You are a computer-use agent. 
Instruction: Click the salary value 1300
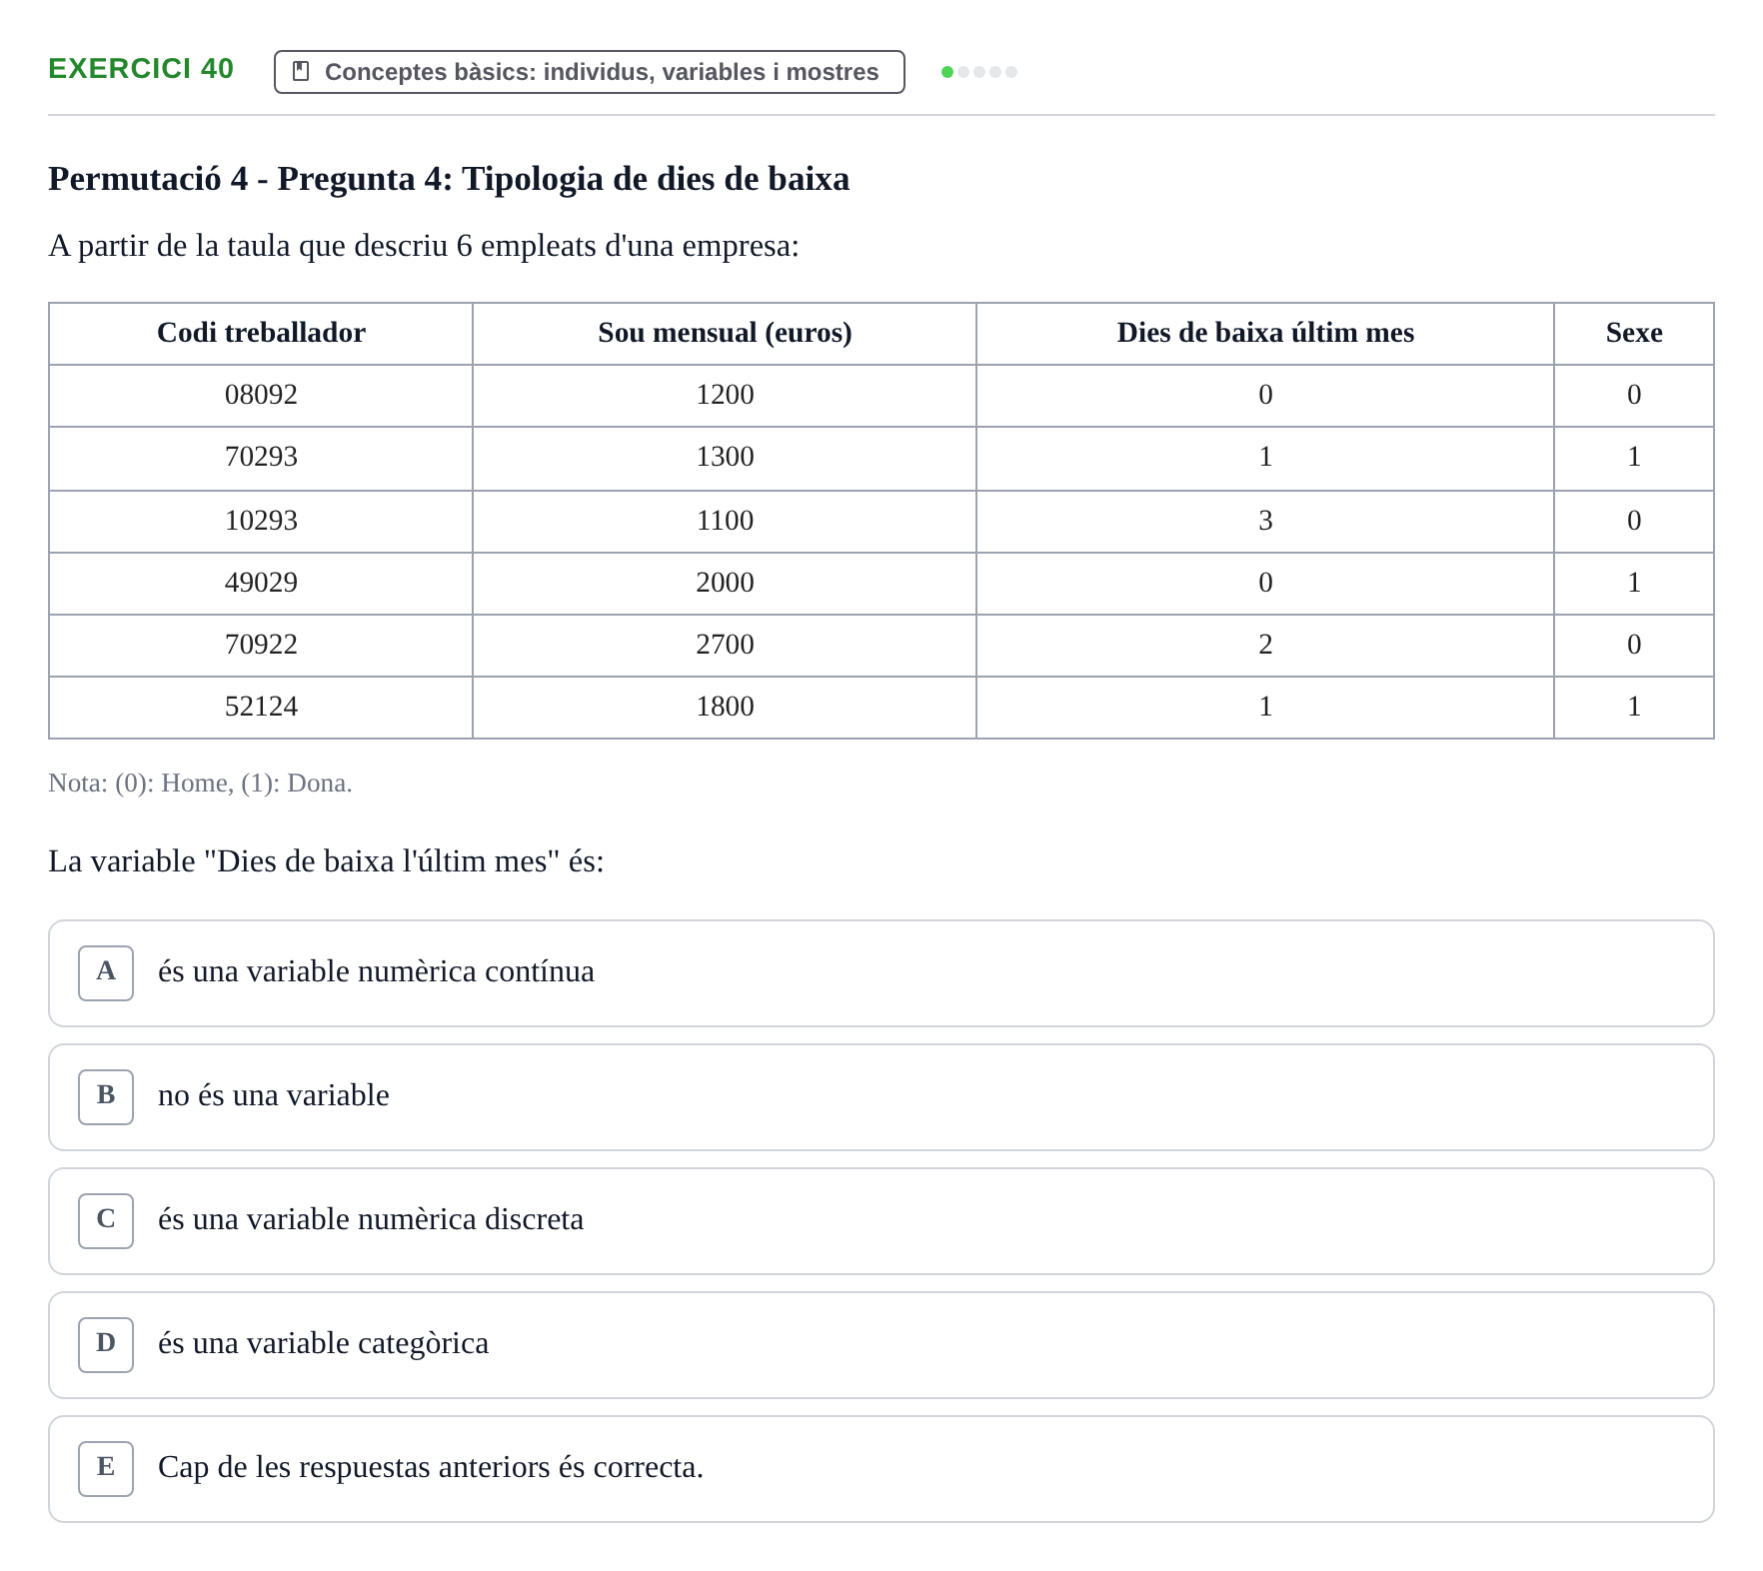pos(725,458)
